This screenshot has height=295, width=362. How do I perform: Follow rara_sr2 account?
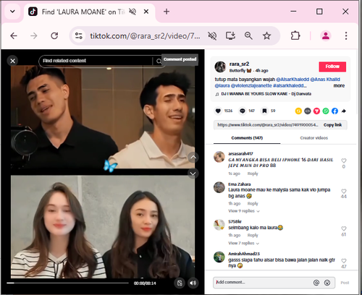pos(332,67)
